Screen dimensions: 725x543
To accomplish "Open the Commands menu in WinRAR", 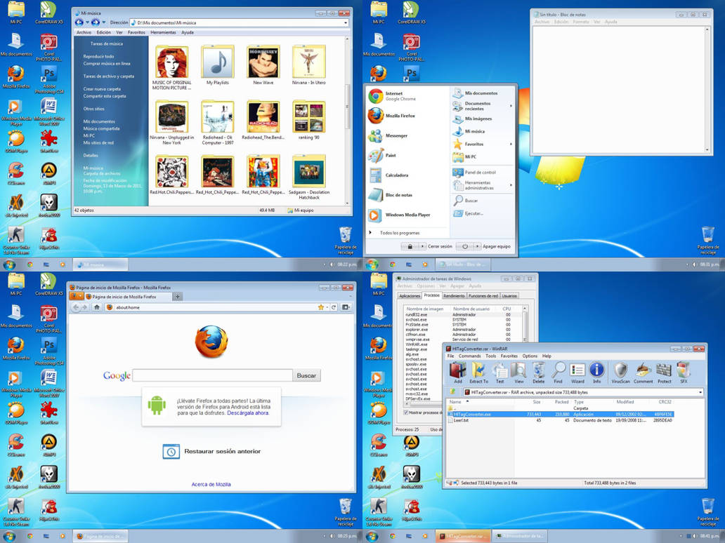I will click(469, 356).
